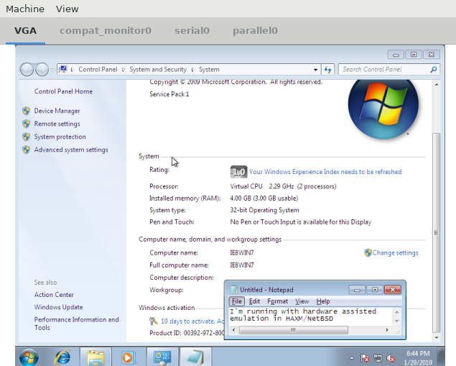Image resolution: width=456 pixels, height=366 pixels.
Task: Switch to the serial0 tab
Action: [x=192, y=31]
